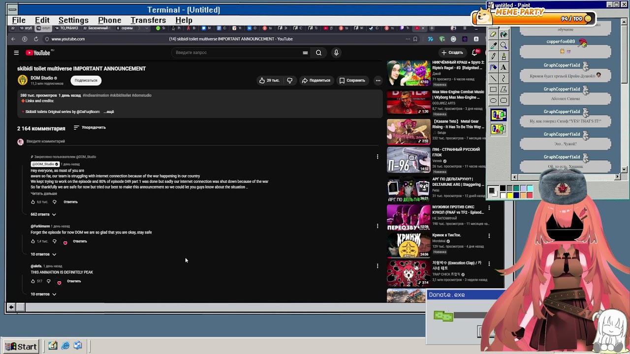Expand pinned comment with Читать дальше
630x354 pixels.
tap(44, 194)
